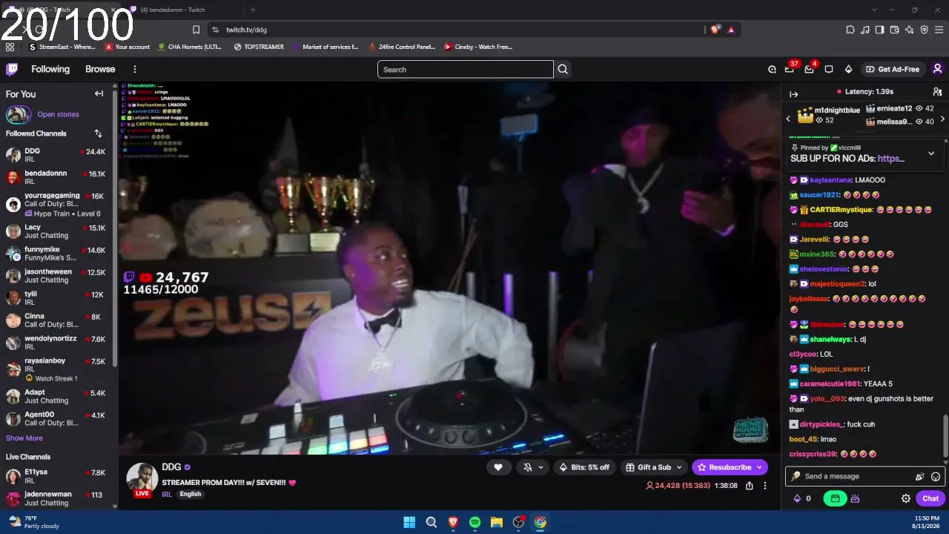
Task: Share the DDG stream
Action: click(750, 486)
